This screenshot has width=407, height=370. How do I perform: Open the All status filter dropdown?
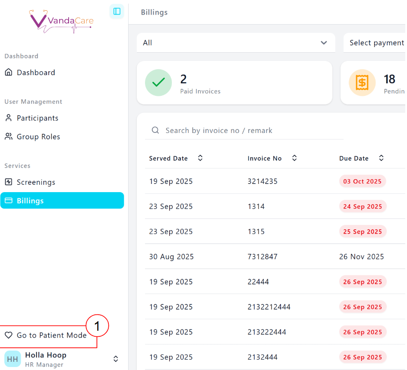click(x=236, y=43)
